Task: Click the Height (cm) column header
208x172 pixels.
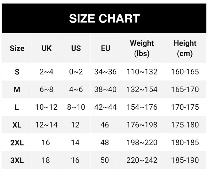Action: 185,48
